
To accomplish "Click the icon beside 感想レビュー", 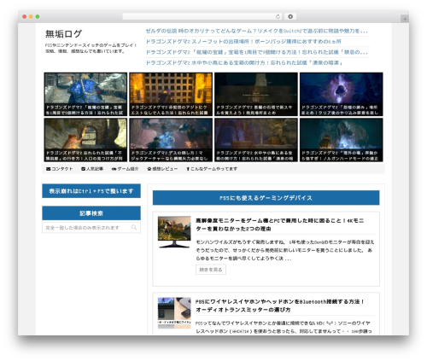I will click(149, 169).
